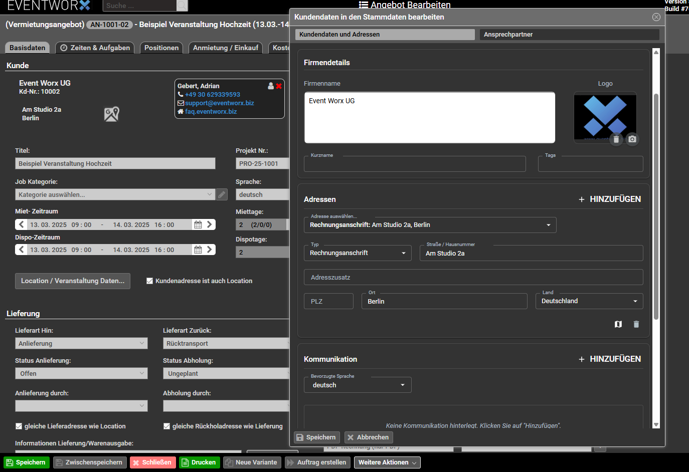Click the dialog scrollbar down arrow
The image size is (689, 472).
[x=656, y=425]
